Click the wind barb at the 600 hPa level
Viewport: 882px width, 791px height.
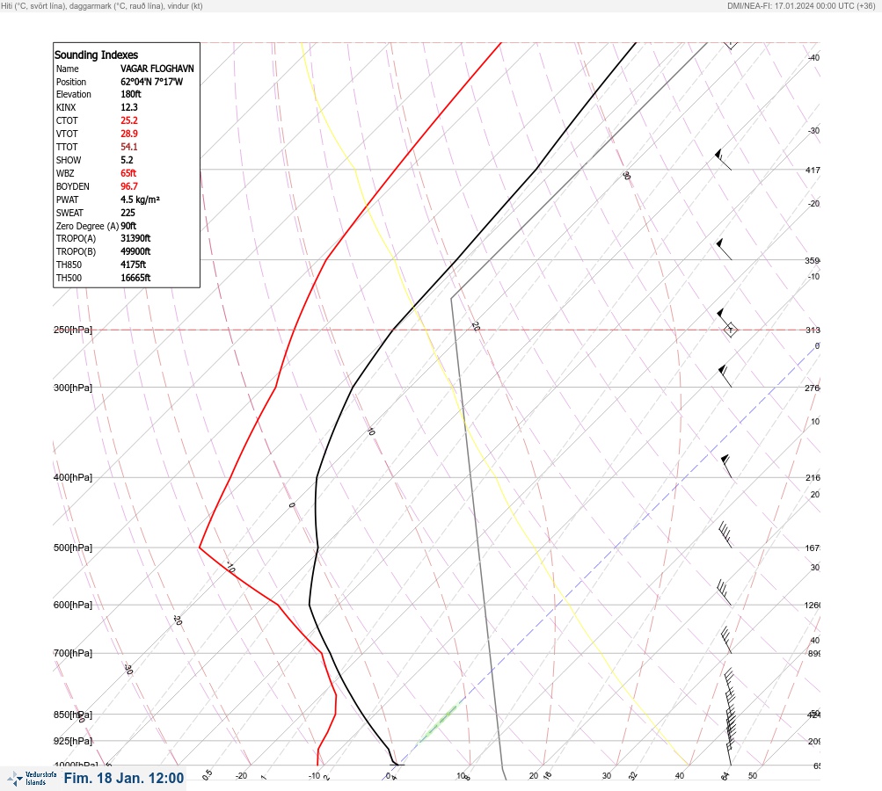click(x=724, y=592)
